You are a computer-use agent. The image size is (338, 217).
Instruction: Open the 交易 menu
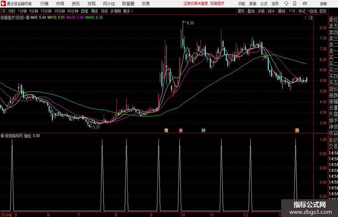pyautogui.click(x=146, y=4)
